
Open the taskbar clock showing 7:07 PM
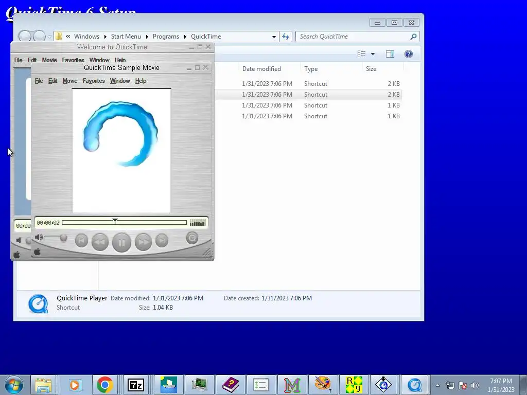pos(501,385)
